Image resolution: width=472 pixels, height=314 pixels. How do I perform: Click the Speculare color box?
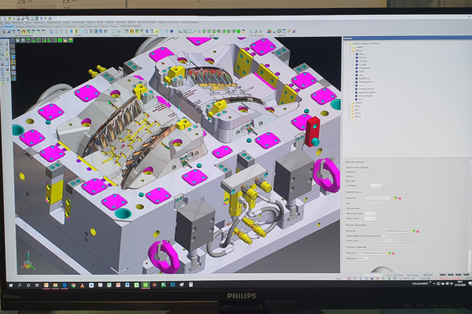point(372,181)
